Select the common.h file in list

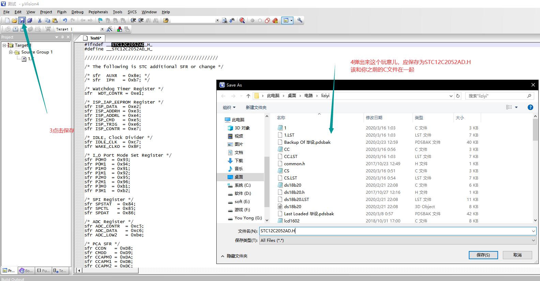point(294,164)
